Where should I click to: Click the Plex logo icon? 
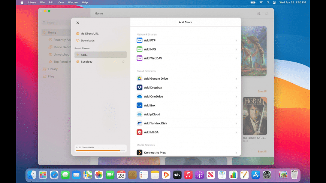(x=139, y=152)
